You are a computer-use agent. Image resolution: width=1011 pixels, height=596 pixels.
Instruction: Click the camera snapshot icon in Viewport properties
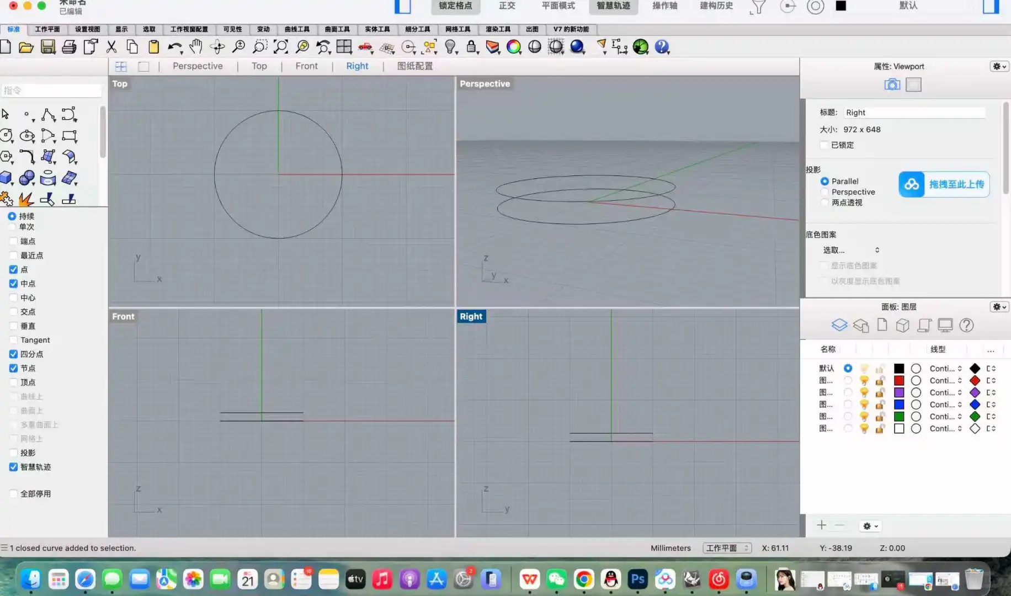(x=892, y=84)
